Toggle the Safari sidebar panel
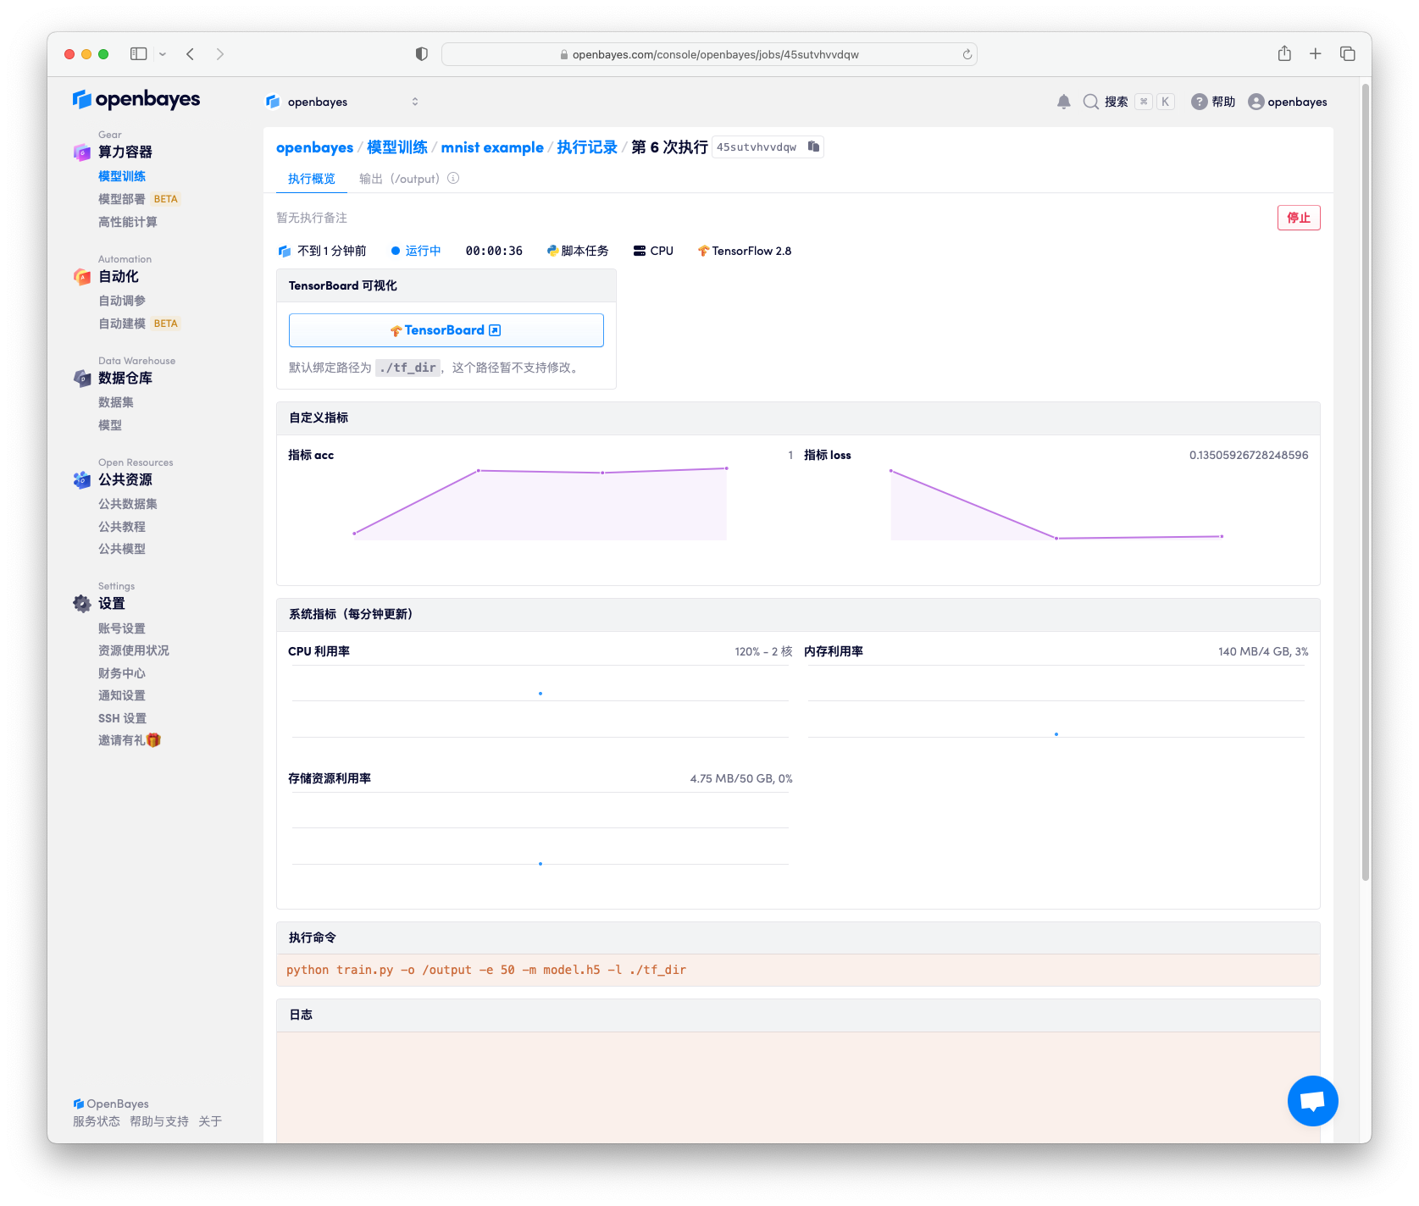The height and width of the screenshot is (1206, 1419). pyautogui.click(x=138, y=54)
